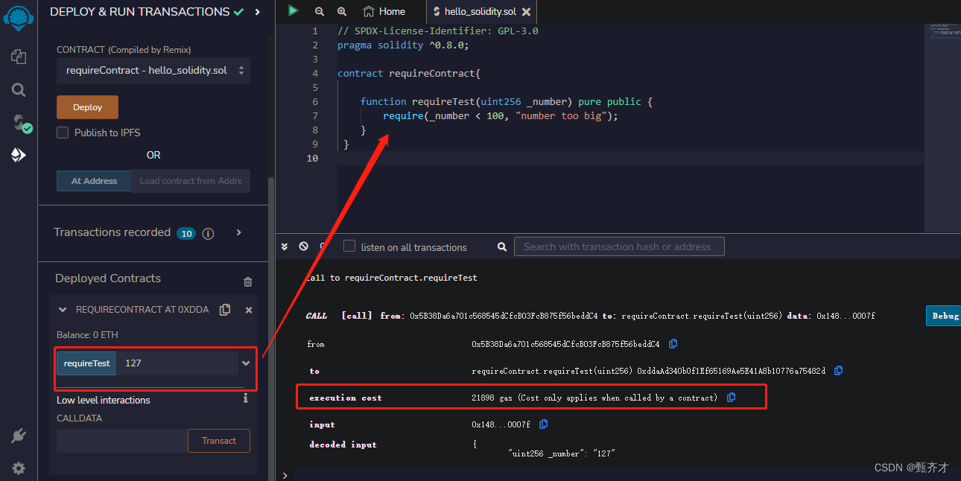Expand the panel chevron next to Deploy & Run header
This screenshot has width=961, height=481.
point(258,12)
